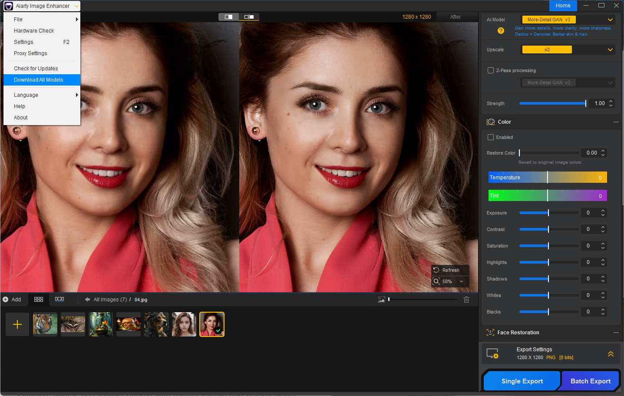The width and height of the screenshot is (624, 396).
Task: Select the side-by-side compare view icon
Action: tap(249, 17)
